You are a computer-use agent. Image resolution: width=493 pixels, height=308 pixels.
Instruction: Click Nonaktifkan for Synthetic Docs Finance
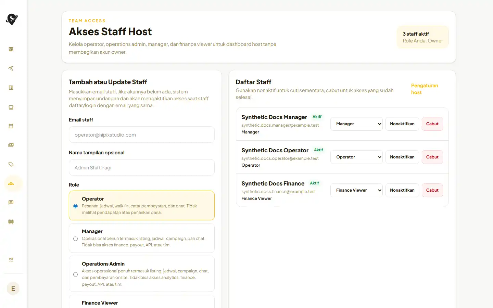pyautogui.click(x=402, y=190)
